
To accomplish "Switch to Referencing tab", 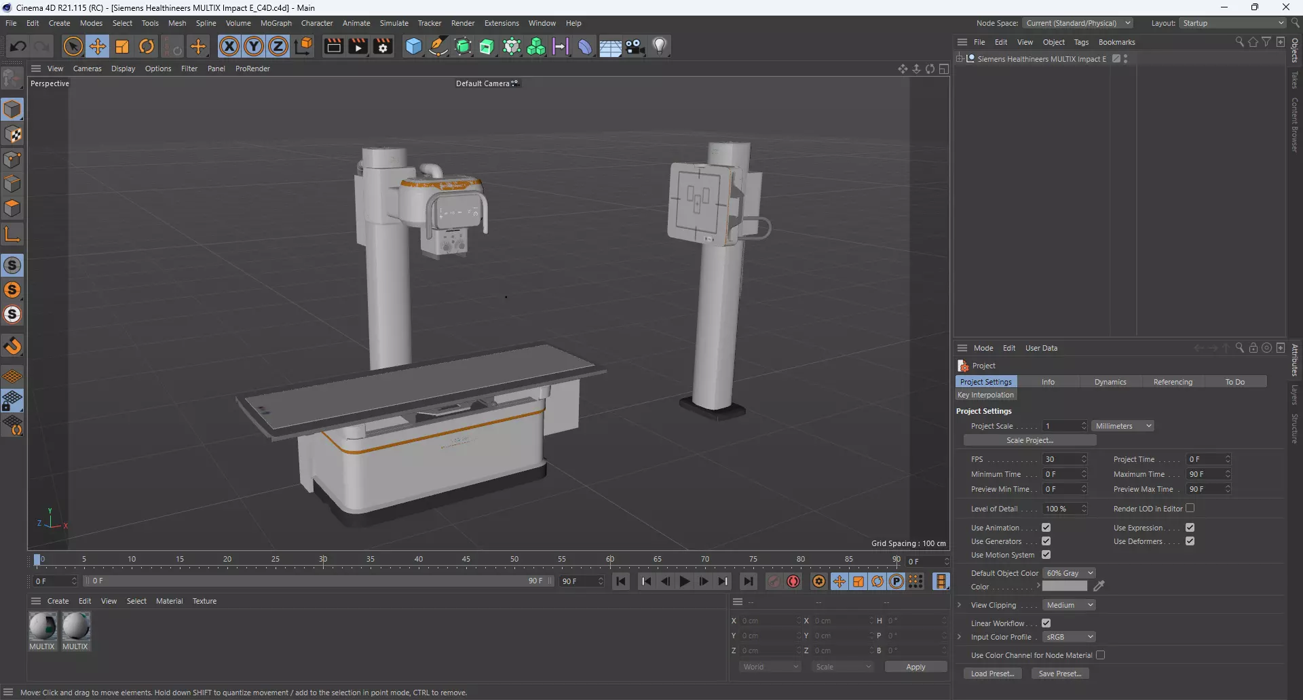I will coord(1173,382).
